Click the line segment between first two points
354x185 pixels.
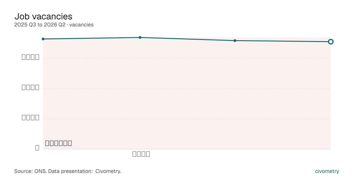(x=91, y=38)
